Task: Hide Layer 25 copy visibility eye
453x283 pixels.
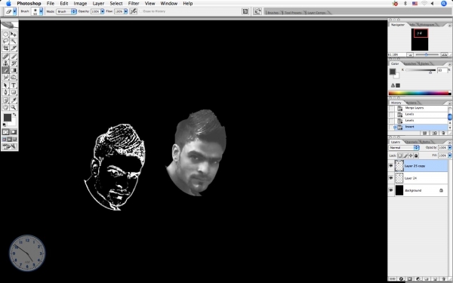Action: (391, 166)
